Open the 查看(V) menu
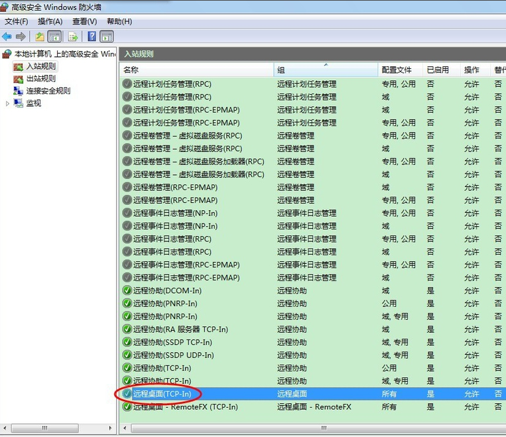The image size is (506, 437). click(x=84, y=21)
